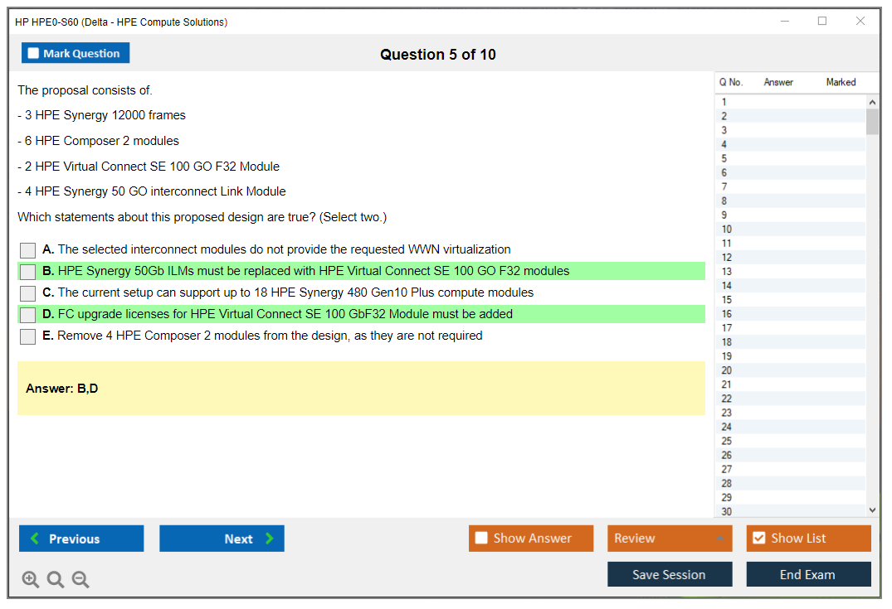Click the zoom out magnifier icon

click(80, 580)
